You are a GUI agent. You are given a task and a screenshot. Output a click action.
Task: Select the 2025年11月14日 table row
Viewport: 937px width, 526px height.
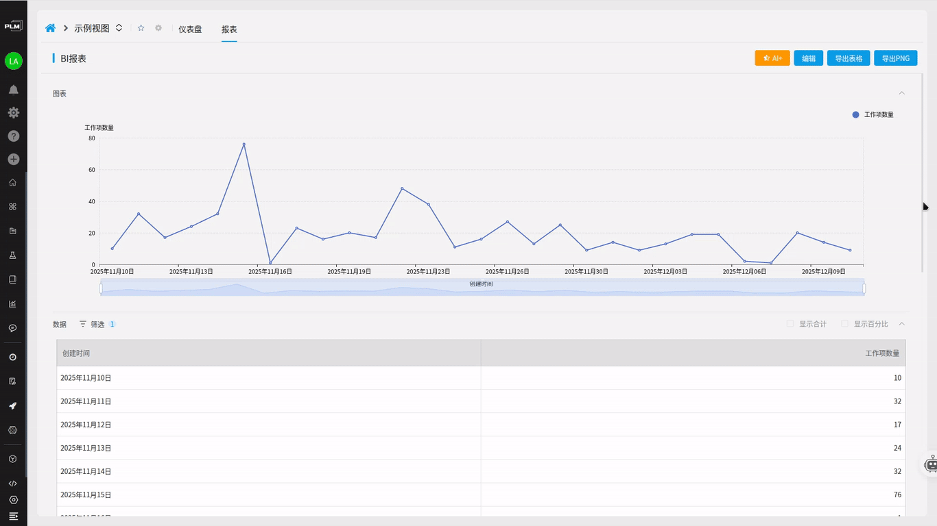(x=481, y=471)
